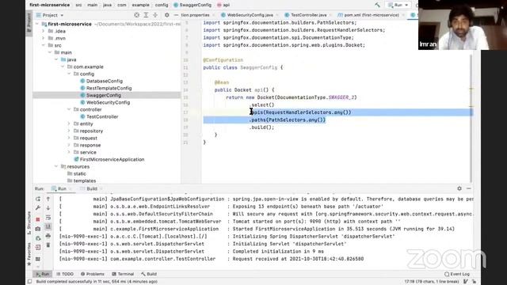Click the editor vertical scrollbar

(x=471, y=118)
